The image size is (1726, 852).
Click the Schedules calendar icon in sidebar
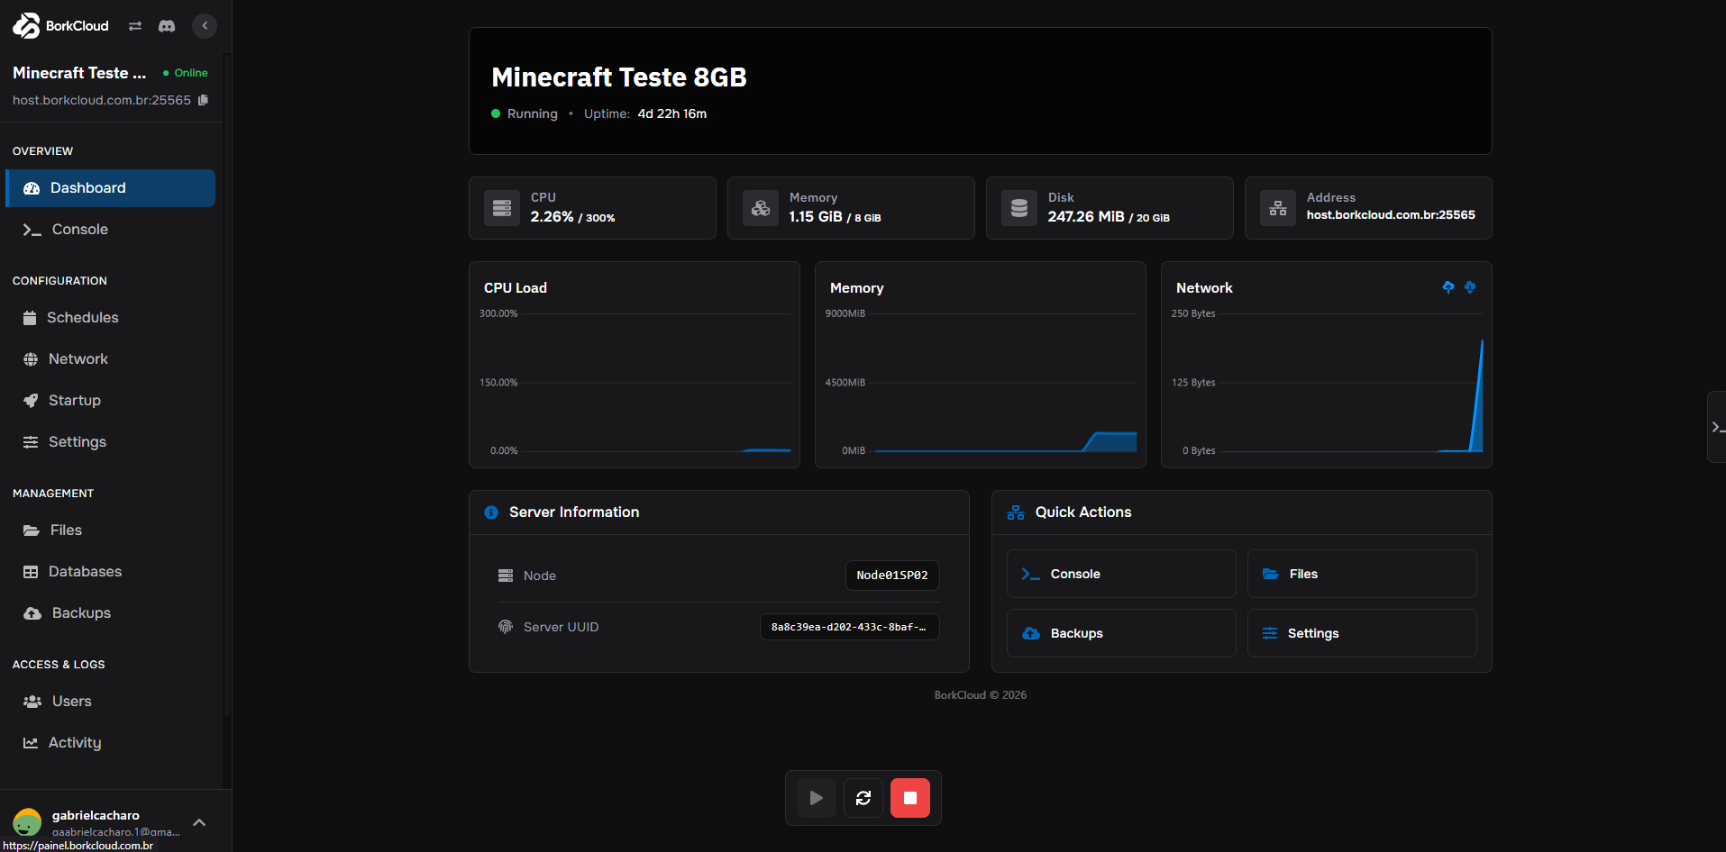(31, 317)
